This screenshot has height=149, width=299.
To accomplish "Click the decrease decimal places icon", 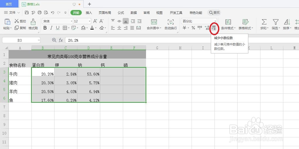I will pyautogui.click(x=214, y=28).
